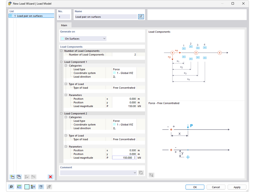Click the copy load wizard icon
This screenshot has width=255, height=192.
[19, 177]
